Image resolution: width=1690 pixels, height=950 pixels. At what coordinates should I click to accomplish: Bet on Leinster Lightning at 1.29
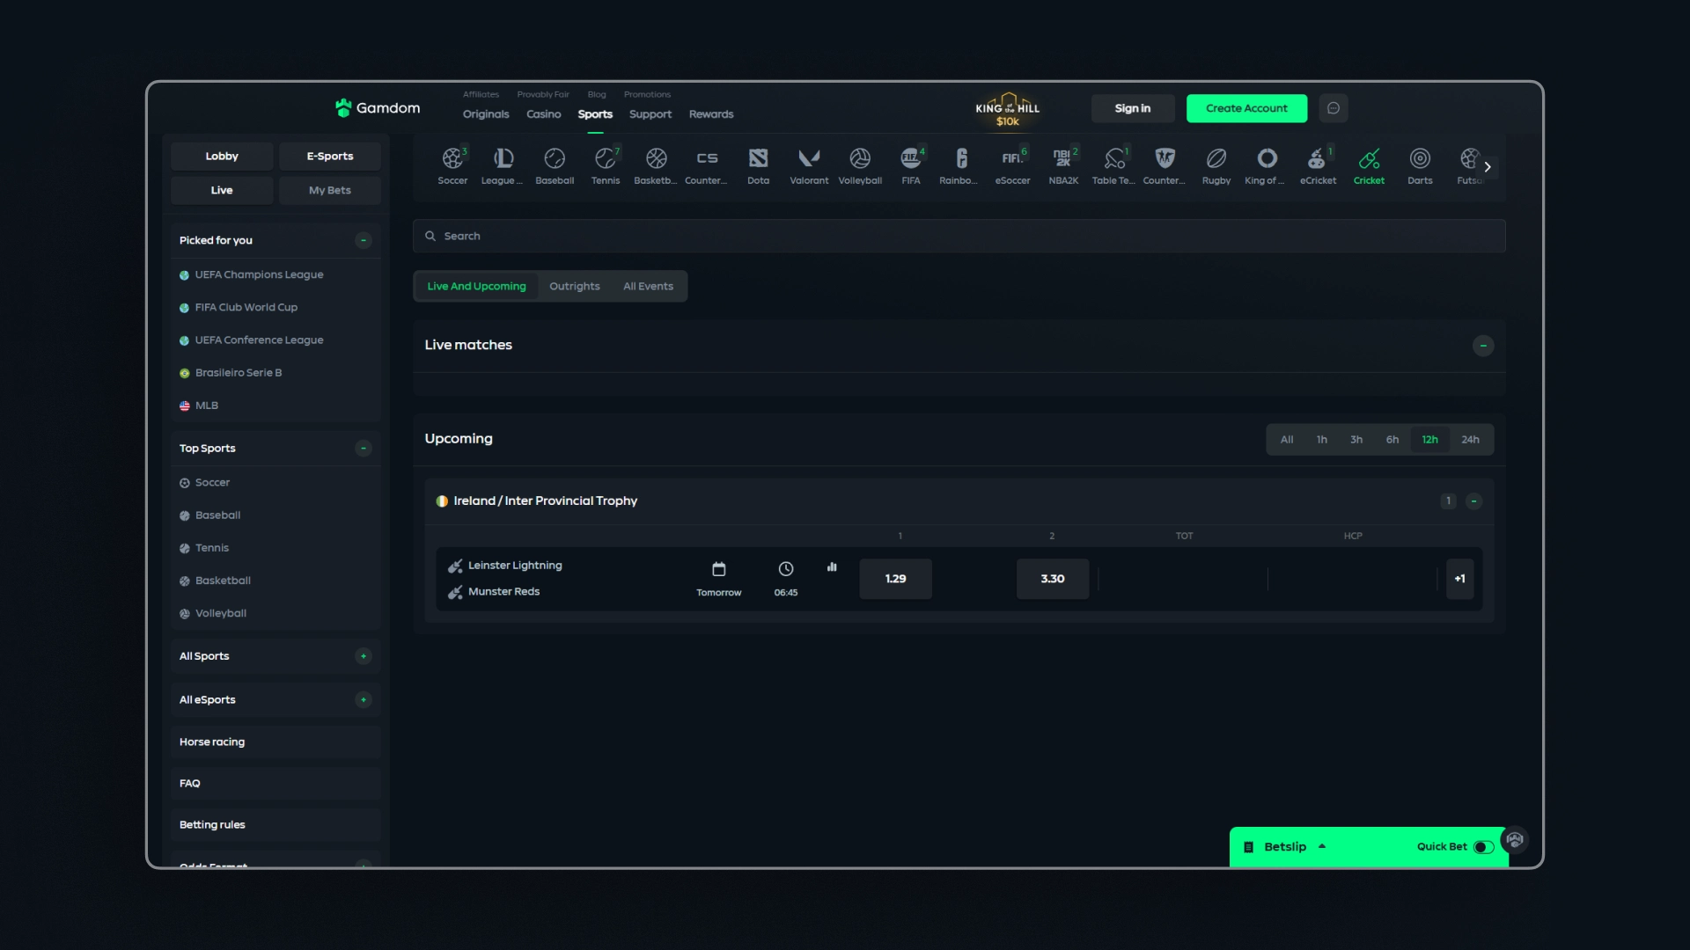click(895, 579)
